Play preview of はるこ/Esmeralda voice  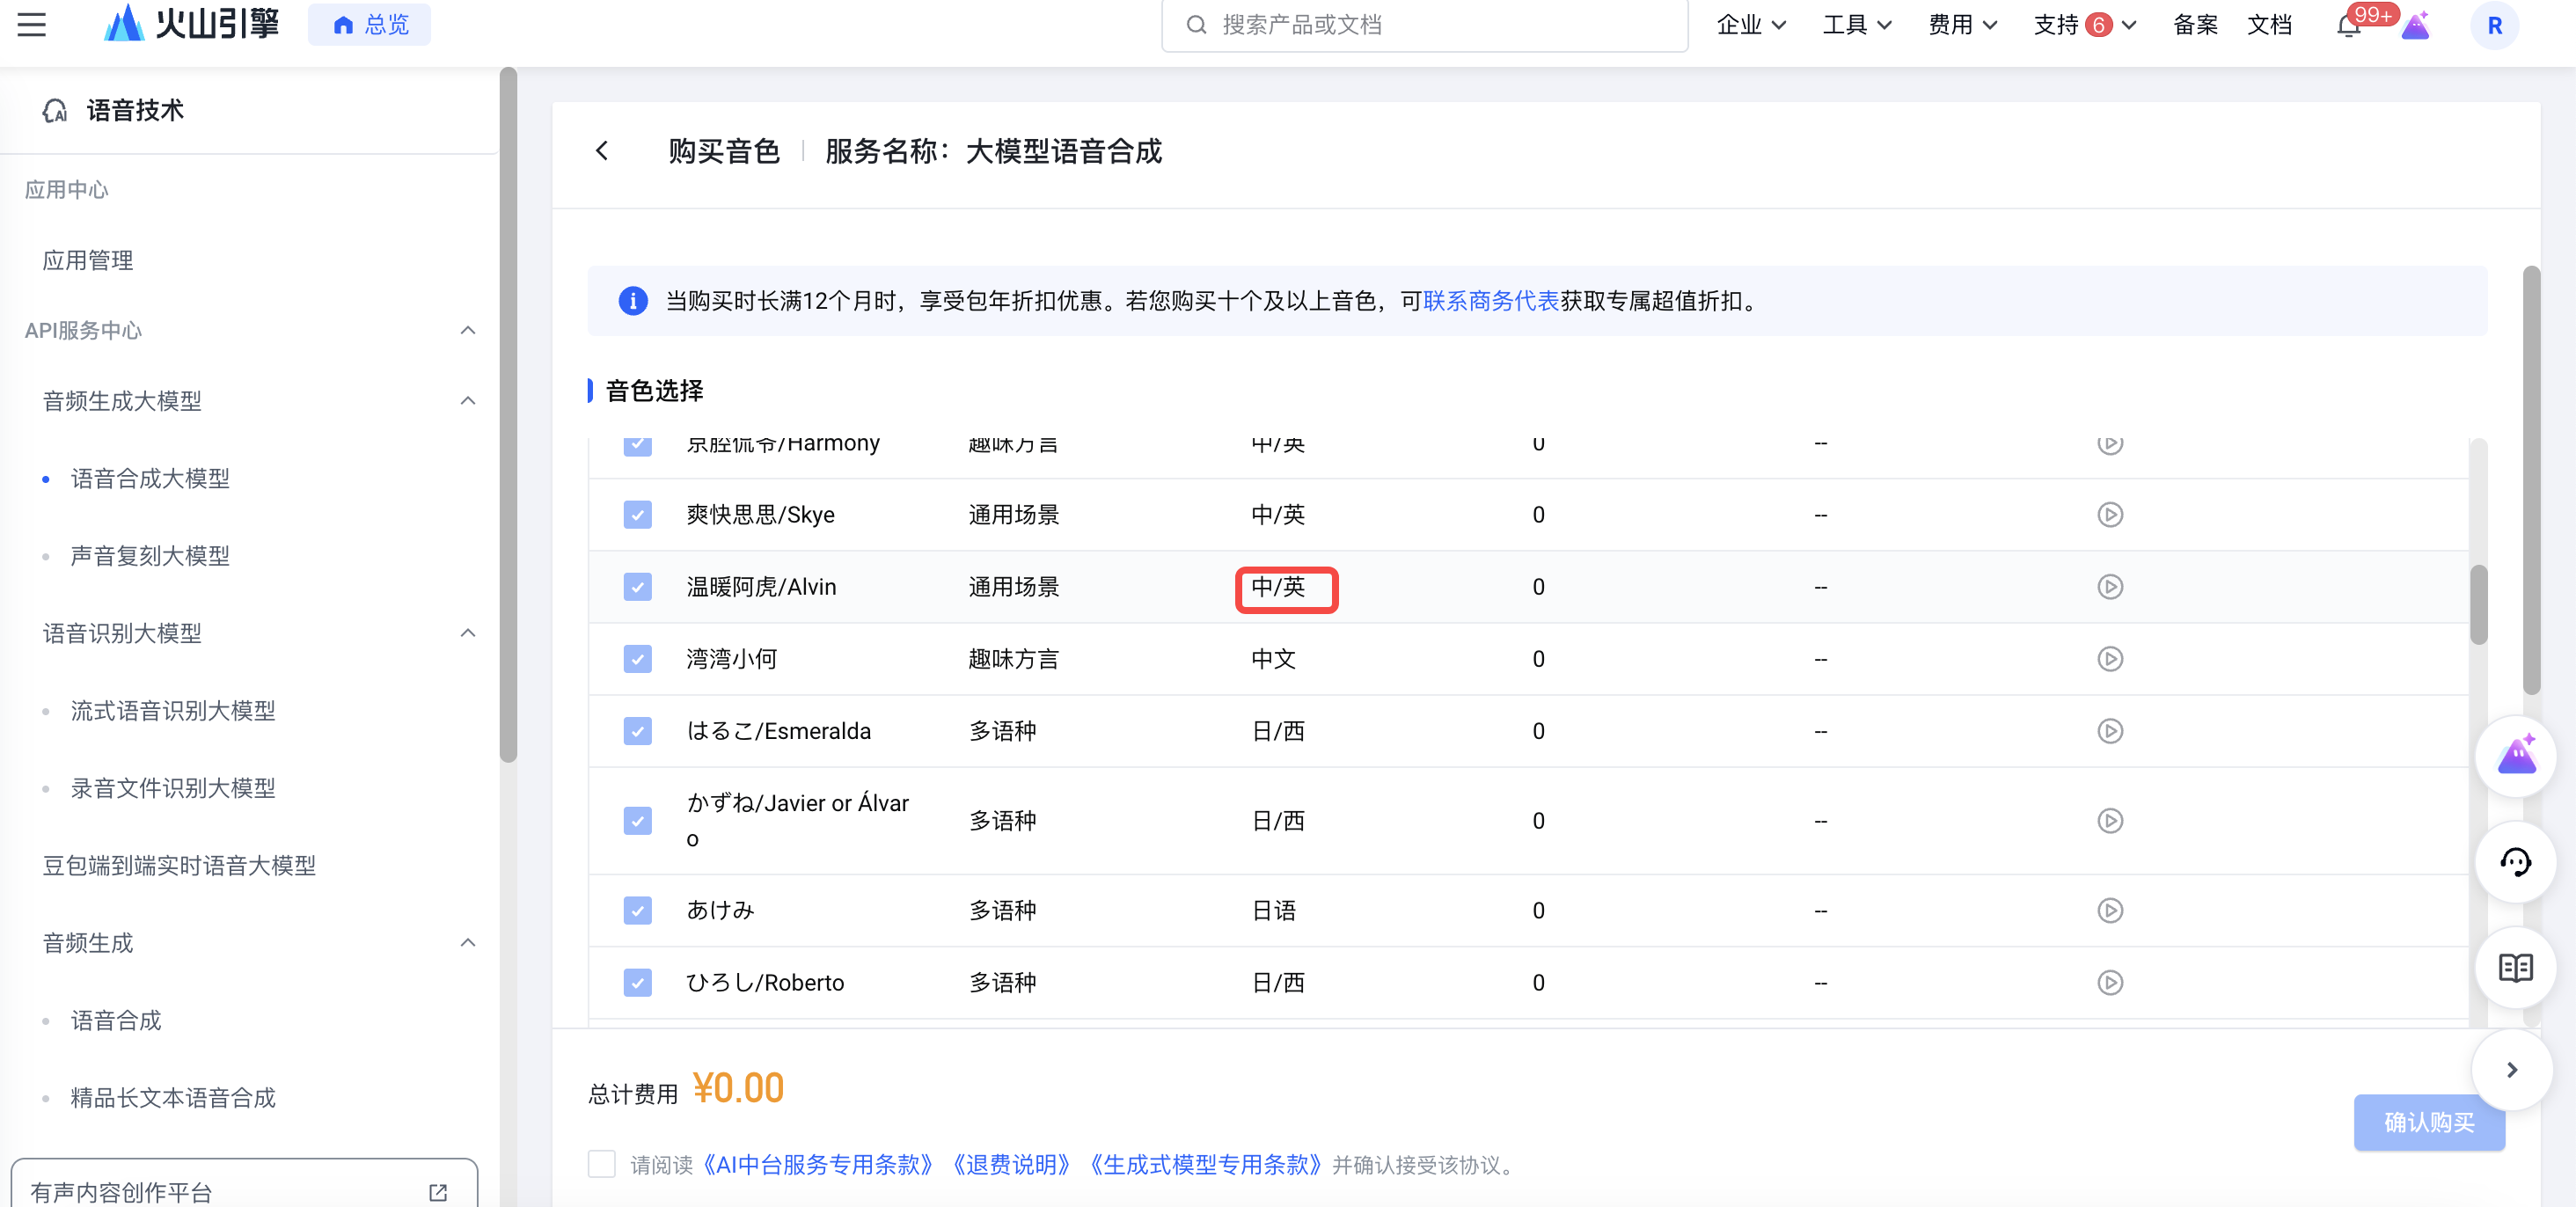tap(2110, 731)
